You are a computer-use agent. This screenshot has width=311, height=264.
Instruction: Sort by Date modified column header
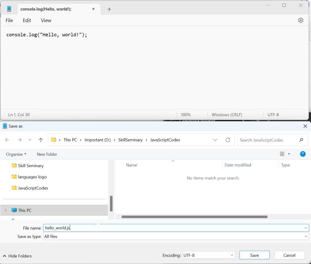coord(238,165)
